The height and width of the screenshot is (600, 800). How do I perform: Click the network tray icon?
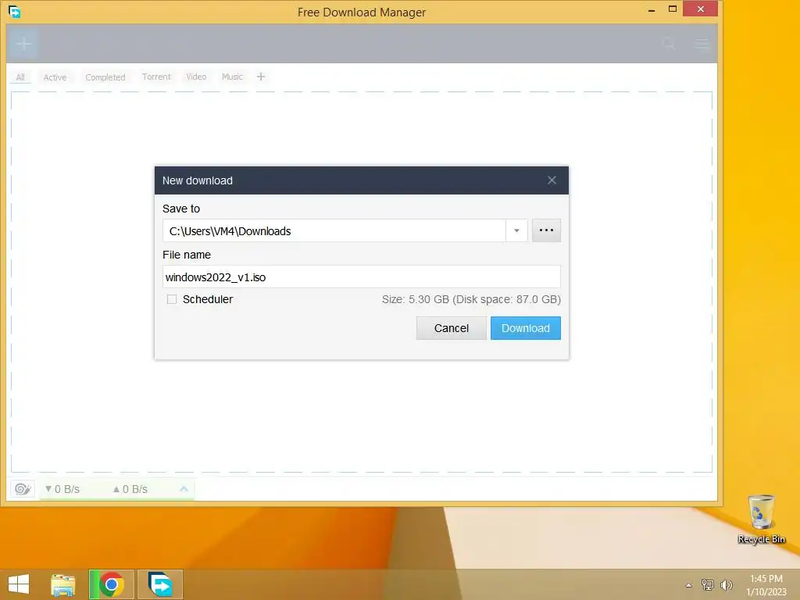(x=707, y=584)
